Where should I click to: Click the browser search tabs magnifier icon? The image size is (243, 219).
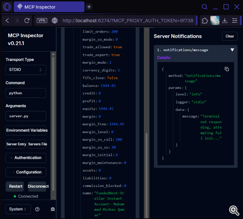click(204, 7)
